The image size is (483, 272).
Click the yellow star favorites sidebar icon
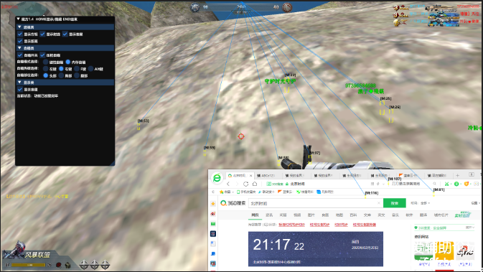tap(213, 204)
